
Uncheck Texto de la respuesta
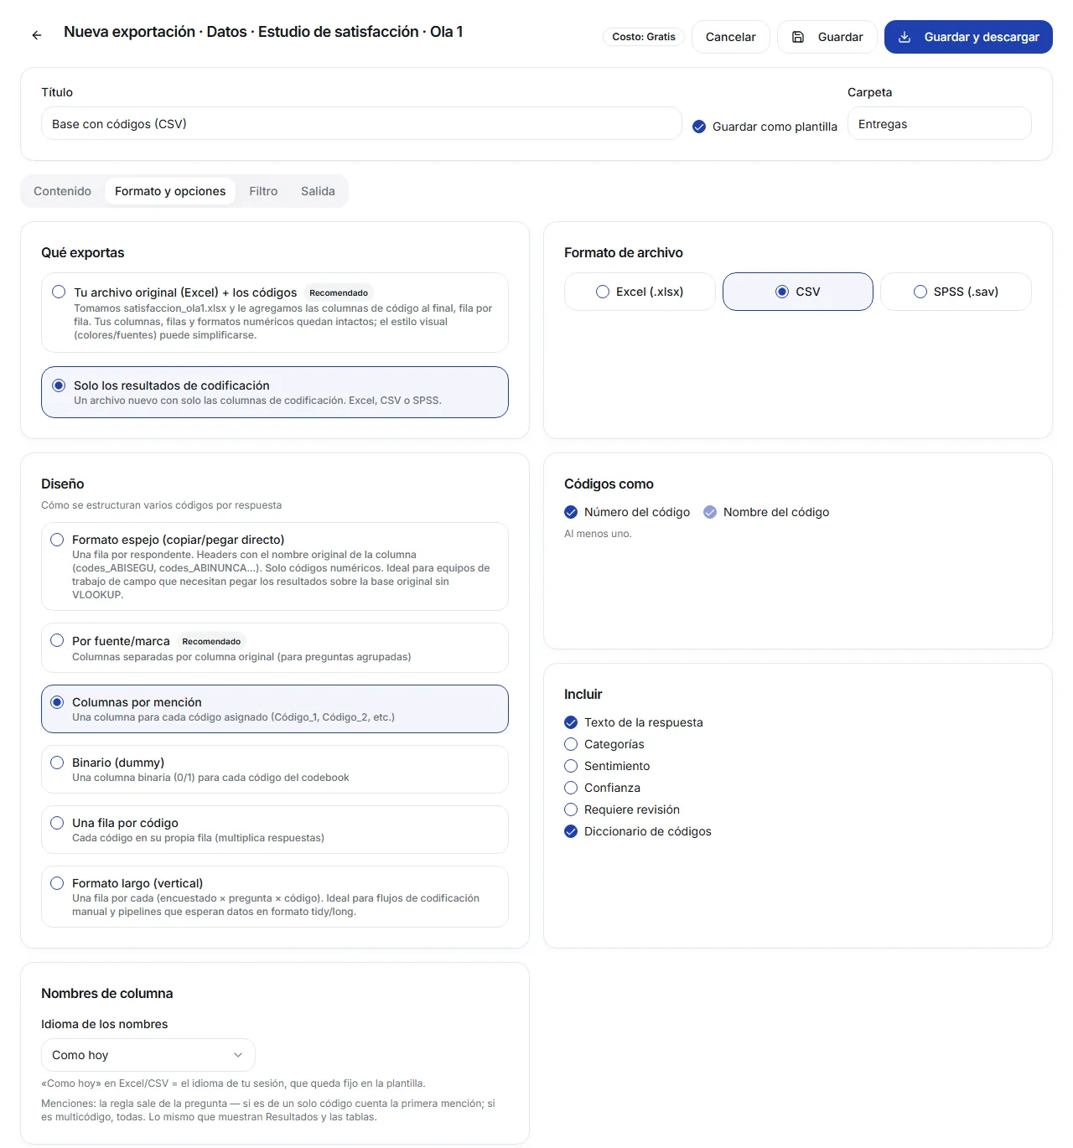571,722
